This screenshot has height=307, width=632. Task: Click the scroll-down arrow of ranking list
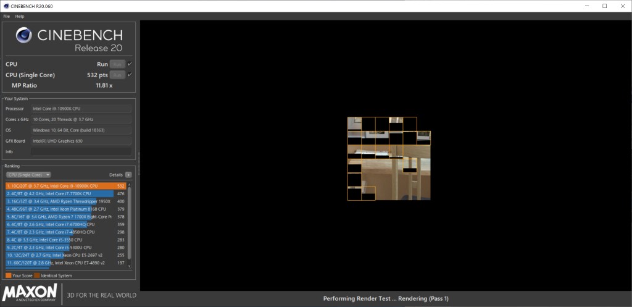(x=130, y=266)
